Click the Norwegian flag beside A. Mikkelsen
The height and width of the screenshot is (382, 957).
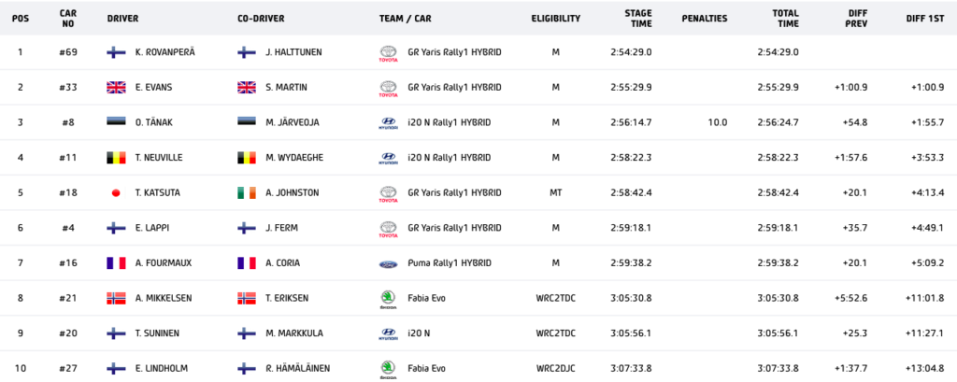(x=117, y=298)
